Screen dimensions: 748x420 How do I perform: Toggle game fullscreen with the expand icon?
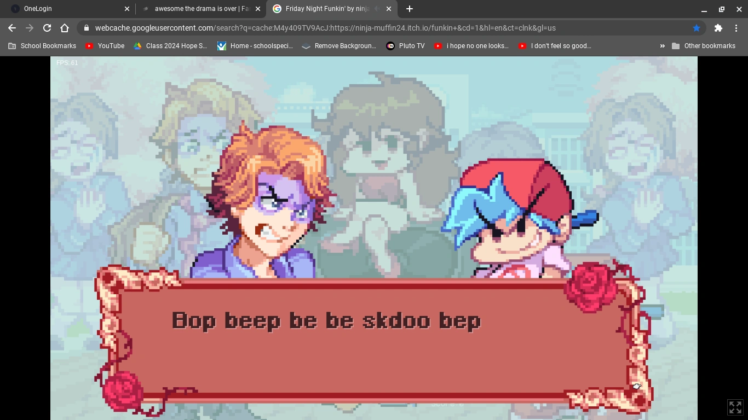pyautogui.click(x=735, y=407)
